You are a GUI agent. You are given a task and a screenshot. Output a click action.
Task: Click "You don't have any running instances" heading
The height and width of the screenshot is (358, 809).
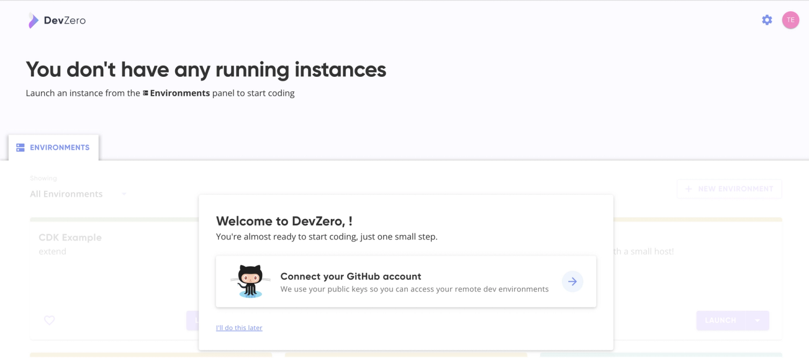click(206, 69)
